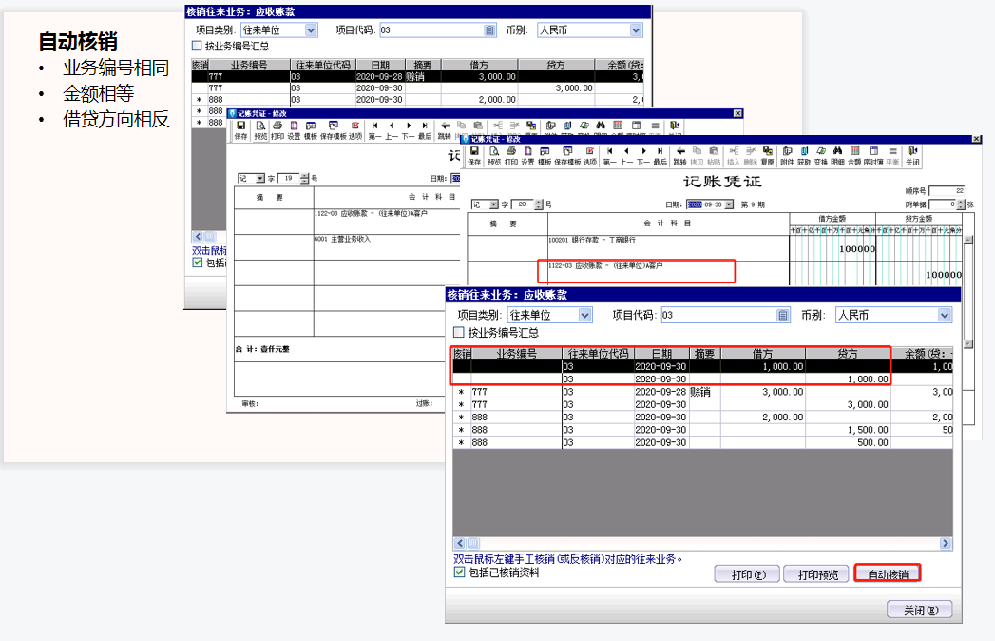995x641 pixels.
Task: Go to 最后 voucher in front window
Action: [x=660, y=156]
